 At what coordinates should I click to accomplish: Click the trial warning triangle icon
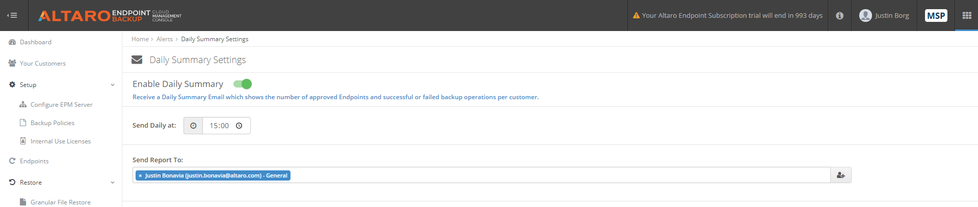pos(636,15)
